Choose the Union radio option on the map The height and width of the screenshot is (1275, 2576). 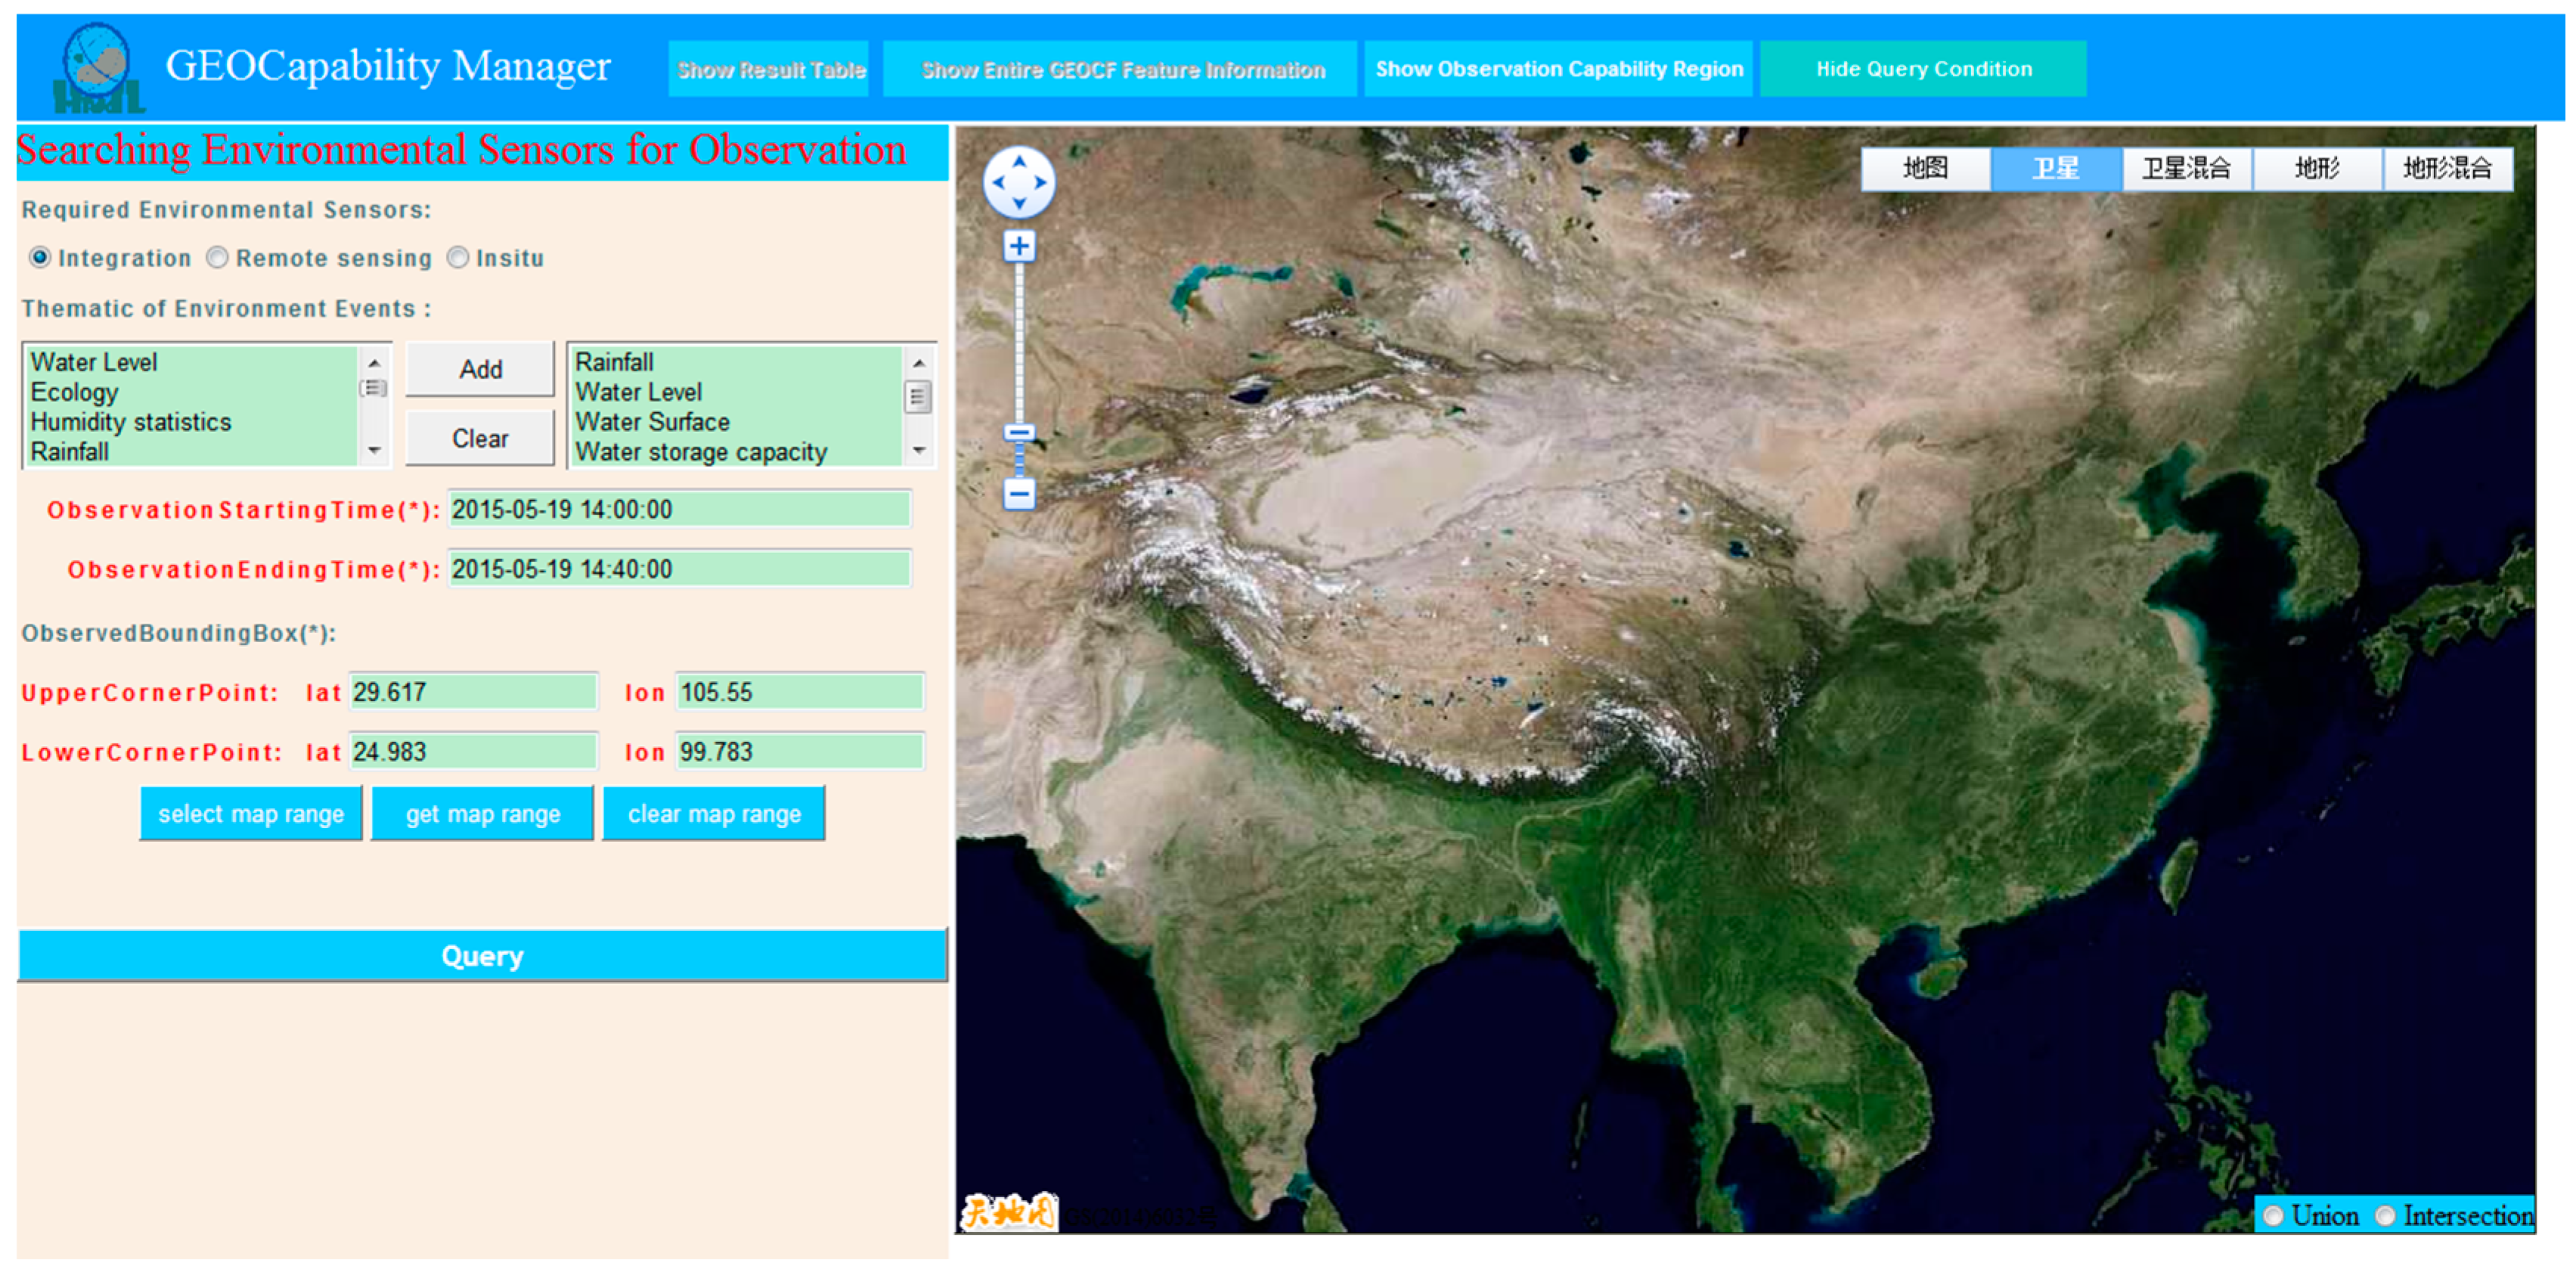(2273, 1215)
